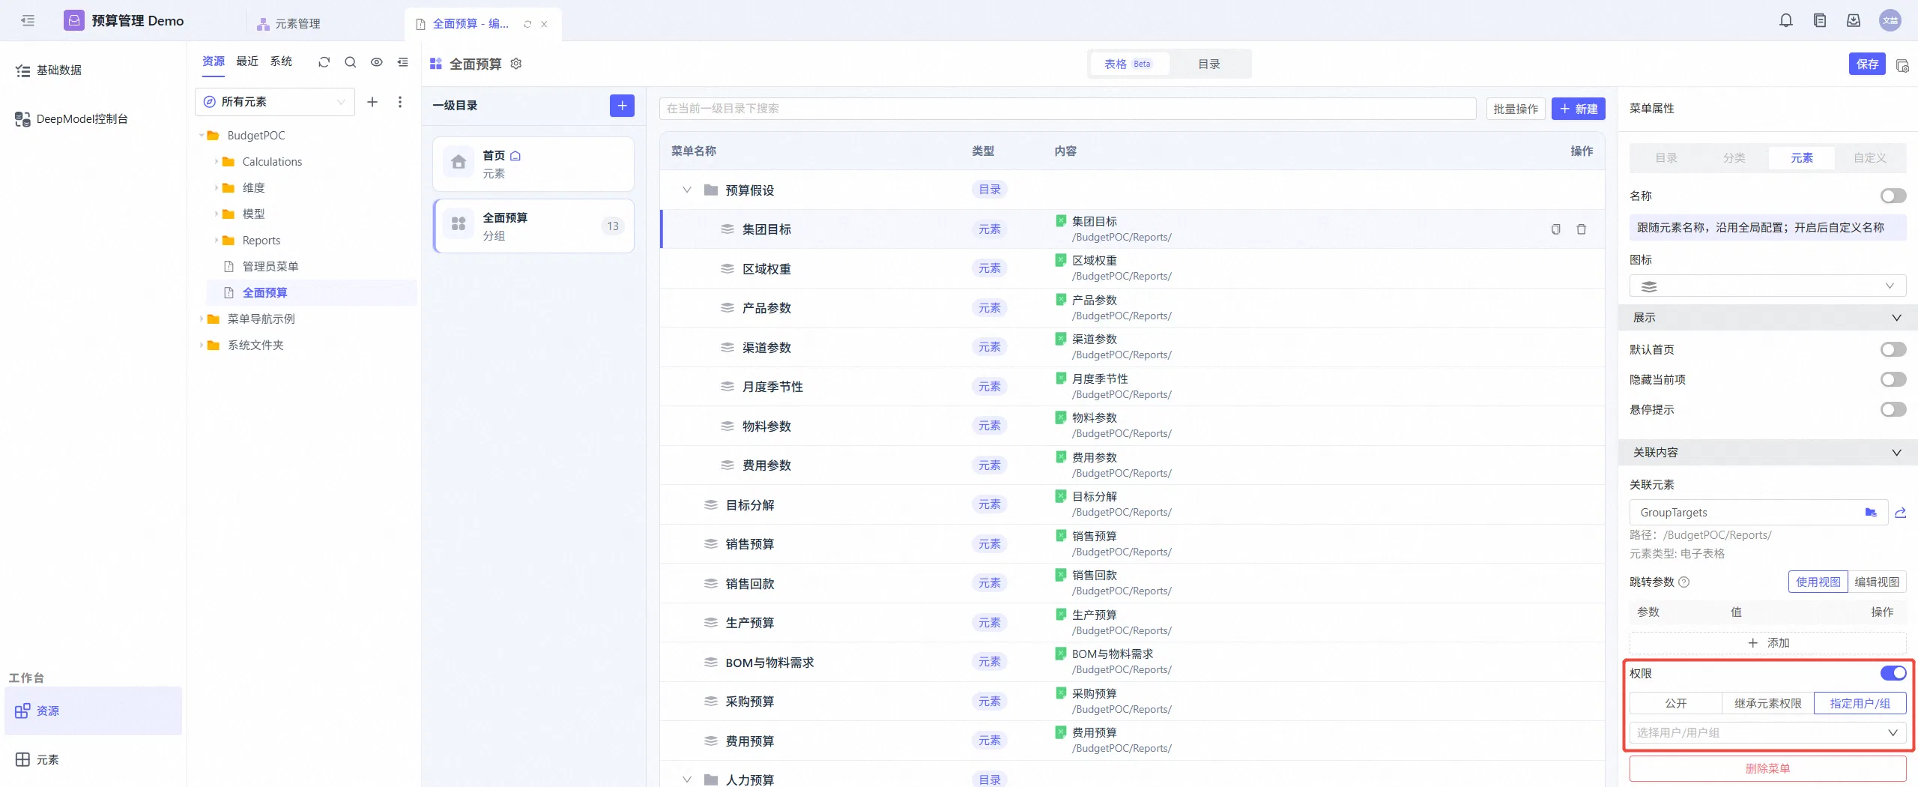Click the history icon next to 保存
Screen dimensions: 1918x787
click(1902, 65)
